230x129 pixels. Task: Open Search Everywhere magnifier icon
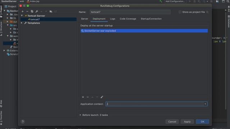pyautogui.click(x=228, y=1)
